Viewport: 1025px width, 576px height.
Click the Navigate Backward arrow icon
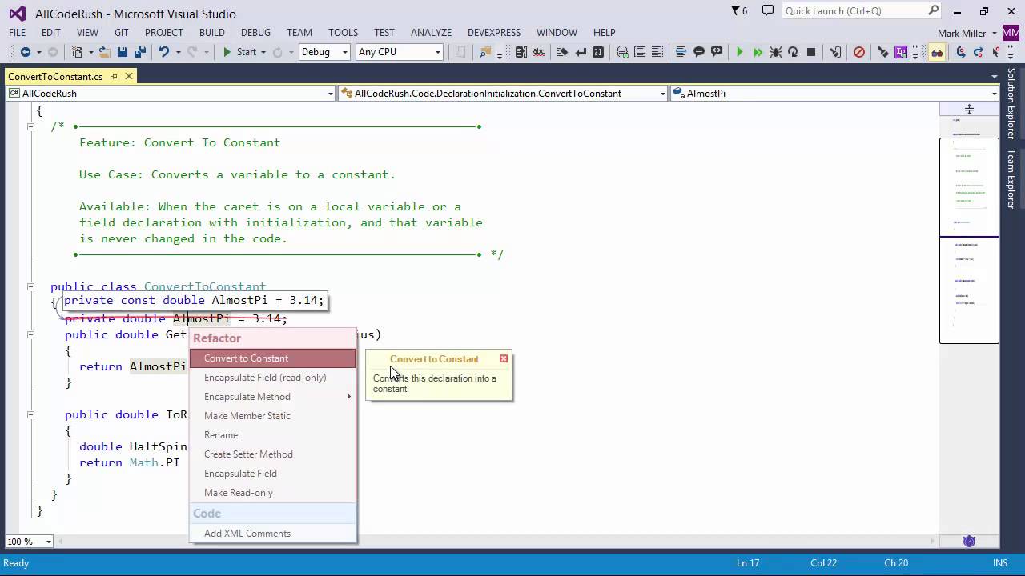(26, 52)
